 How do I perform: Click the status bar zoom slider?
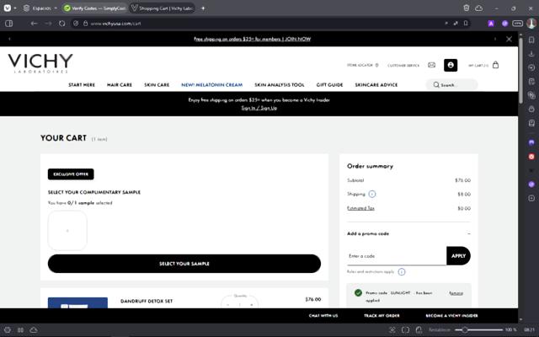click(478, 329)
